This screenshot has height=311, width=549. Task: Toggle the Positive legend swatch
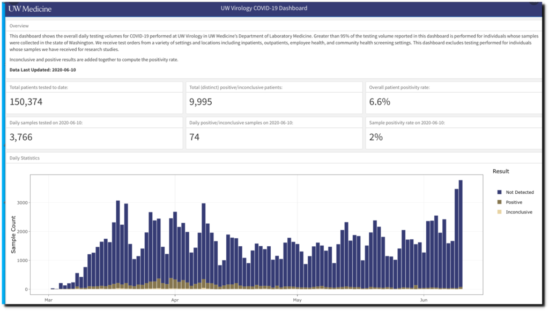point(499,202)
